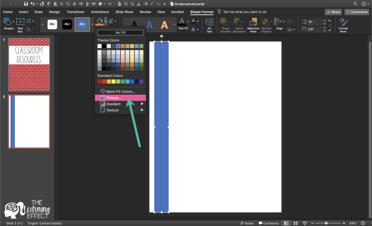Show more WordArt styles arrow
372x226 pixels.
pyautogui.click(x=174, y=24)
